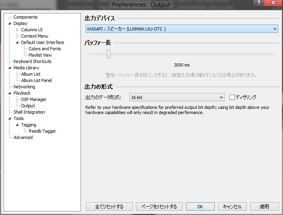
Task: Close the Preferences window
Action: click(x=273, y=3)
